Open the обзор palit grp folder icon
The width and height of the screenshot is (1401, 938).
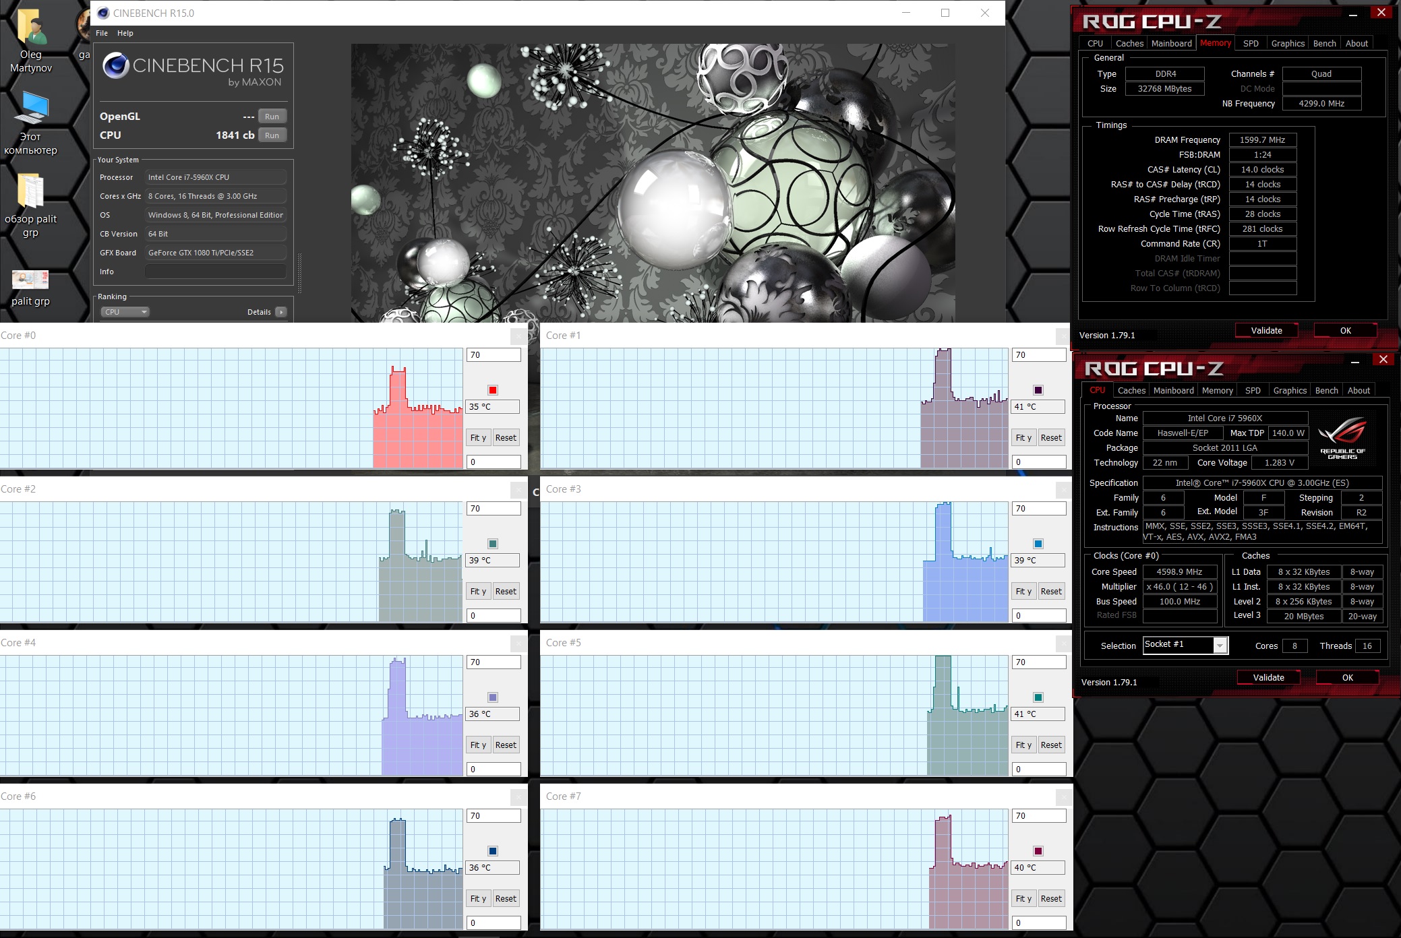click(x=30, y=191)
